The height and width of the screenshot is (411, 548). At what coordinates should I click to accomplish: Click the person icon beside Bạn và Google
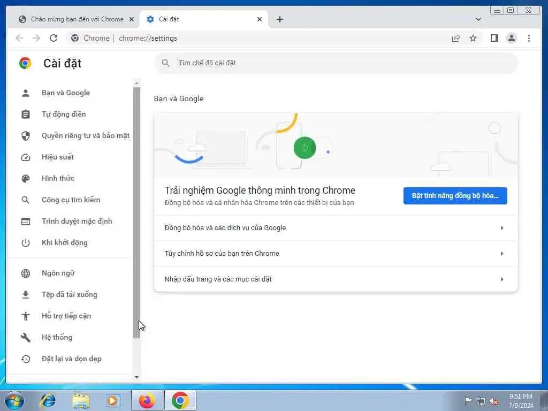click(x=26, y=93)
